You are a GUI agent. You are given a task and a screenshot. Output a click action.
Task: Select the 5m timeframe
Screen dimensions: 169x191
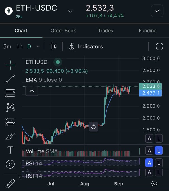click(7, 46)
